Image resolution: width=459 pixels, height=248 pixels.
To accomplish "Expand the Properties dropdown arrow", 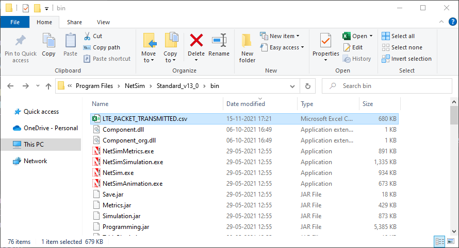I will [x=325, y=61].
